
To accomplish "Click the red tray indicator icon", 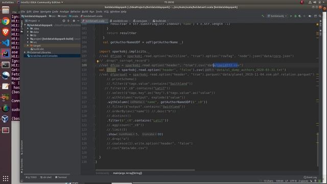I will coord(302,2).
